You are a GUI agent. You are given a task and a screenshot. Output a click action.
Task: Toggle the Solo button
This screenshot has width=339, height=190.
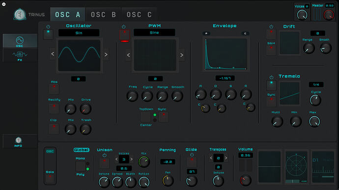coord(50,179)
